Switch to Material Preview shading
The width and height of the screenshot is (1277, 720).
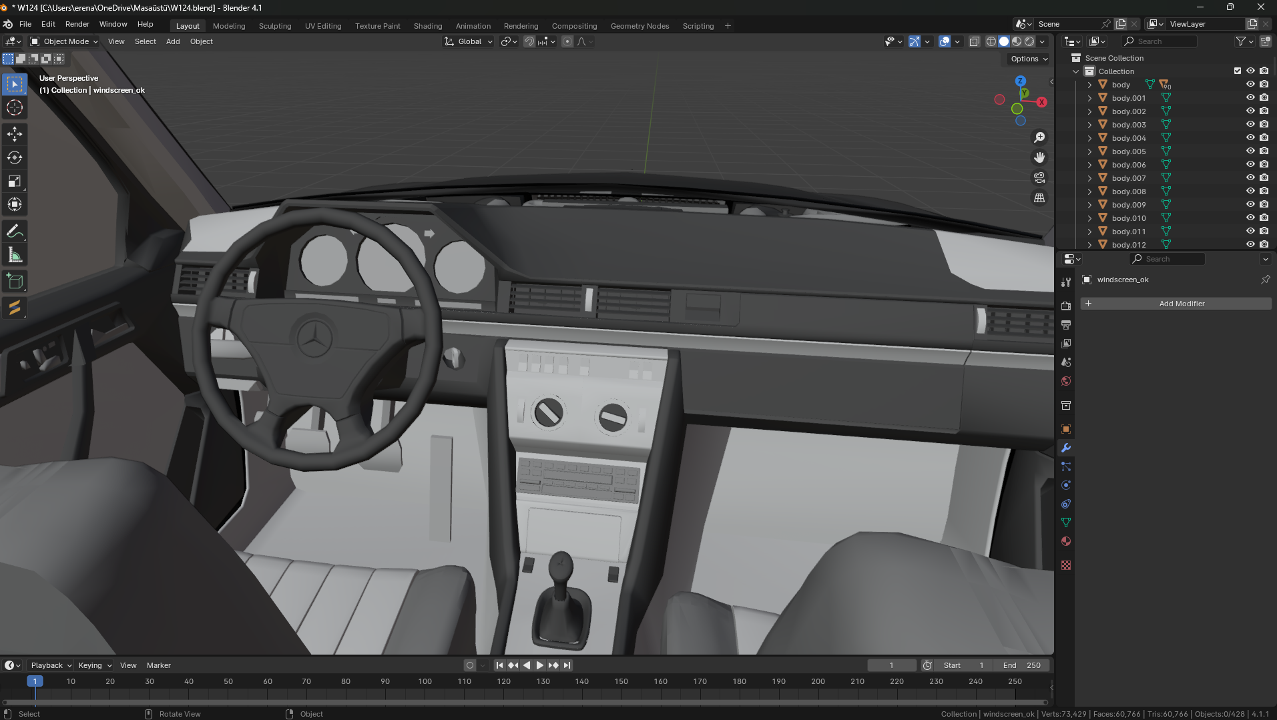coord(1017,41)
